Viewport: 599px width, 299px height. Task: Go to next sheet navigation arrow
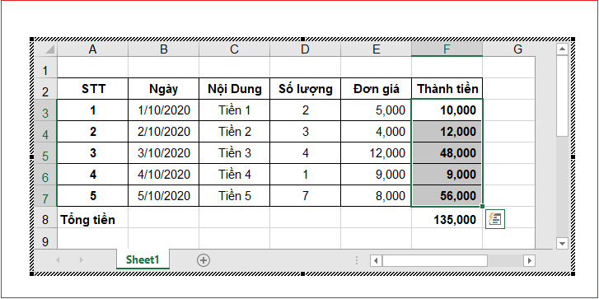pyautogui.click(x=81, y=260)
